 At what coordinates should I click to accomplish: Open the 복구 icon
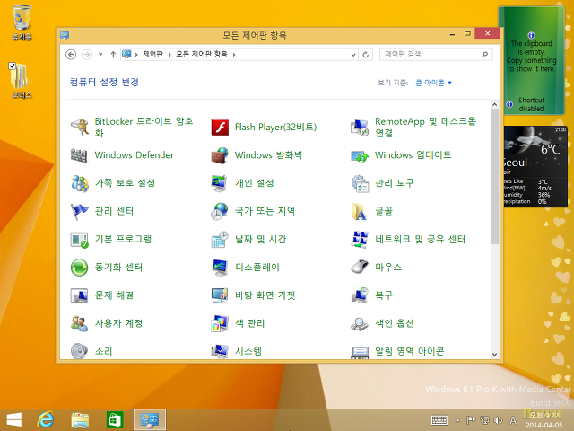[x=360, y=295]
